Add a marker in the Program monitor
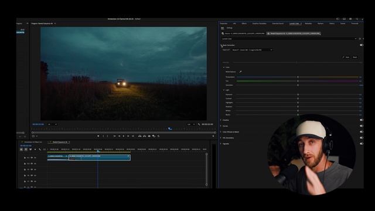This screenshot has height=211, width=375. point(98,136)
